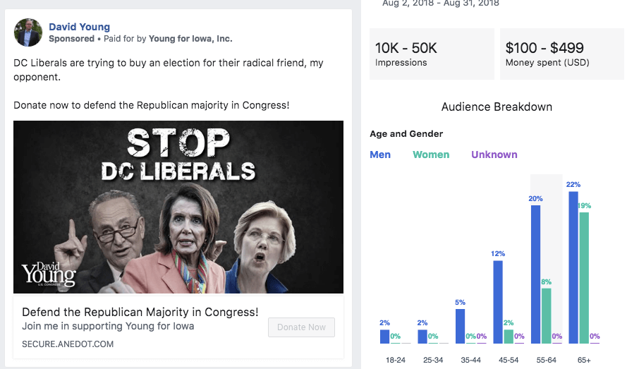Image resolution: width=627 pixels, height=369 pixels.
Task: Toggle the Men legend item
Action: [x=380, y=155]
